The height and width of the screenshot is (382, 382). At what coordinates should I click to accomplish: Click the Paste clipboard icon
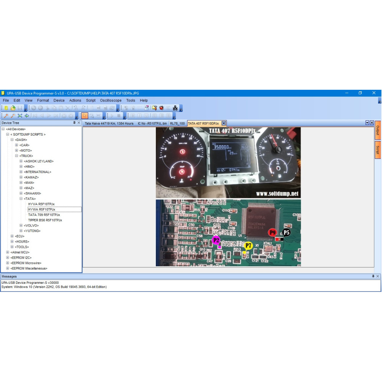pyautogui.click(x=61, y=108)
